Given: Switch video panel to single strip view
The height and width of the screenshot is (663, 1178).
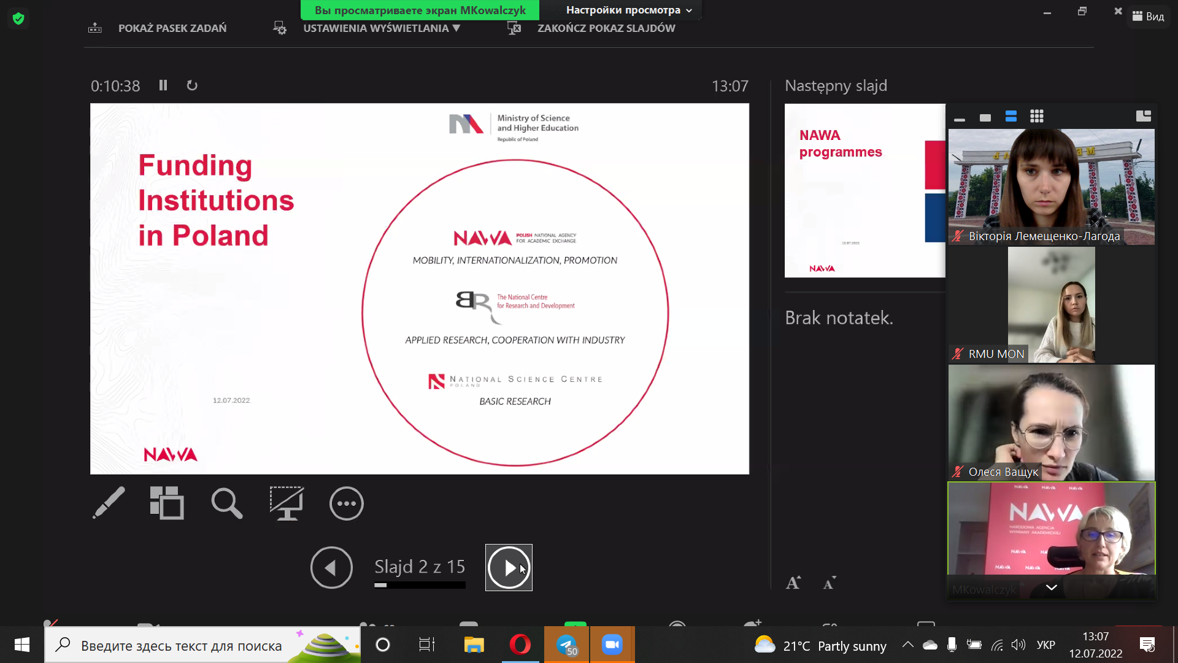Looking at the screenshot, I should click(x=985, y=117).
